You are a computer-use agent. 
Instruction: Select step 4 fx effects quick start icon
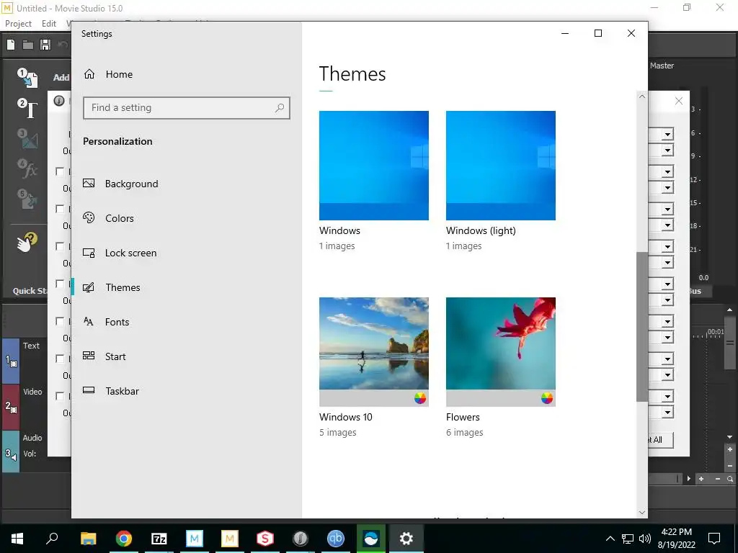28,168
